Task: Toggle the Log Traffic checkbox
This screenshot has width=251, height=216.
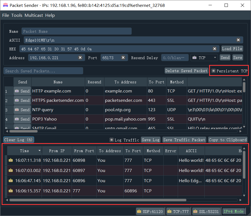Action: pos(112,140)
